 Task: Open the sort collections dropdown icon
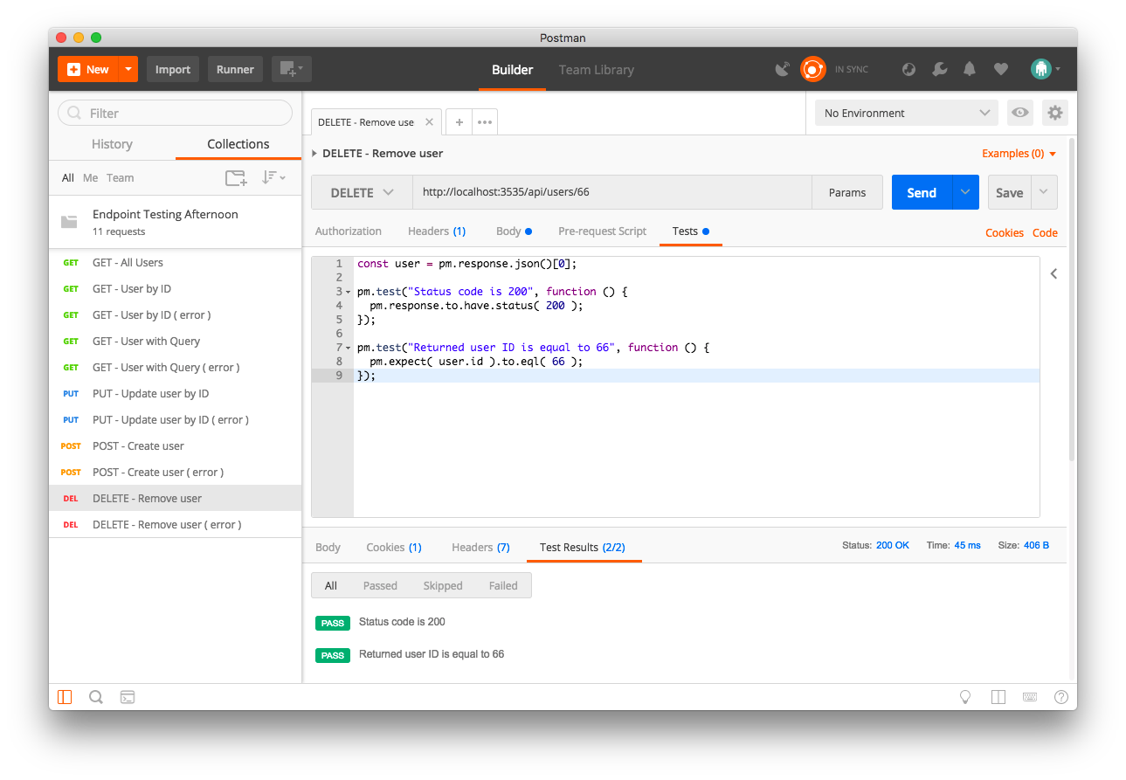[273, 177]
